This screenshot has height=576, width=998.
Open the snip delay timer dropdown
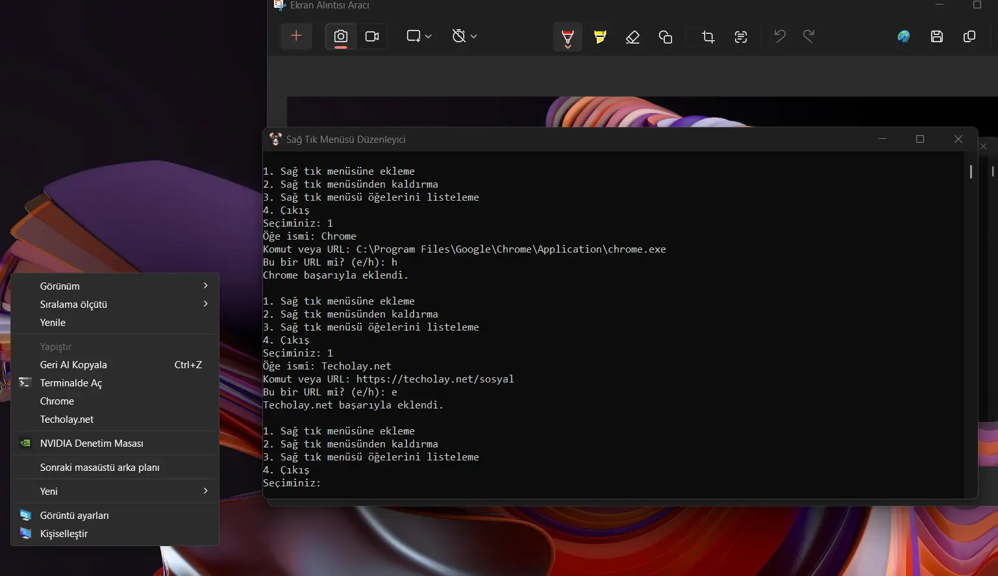point(464,36)
